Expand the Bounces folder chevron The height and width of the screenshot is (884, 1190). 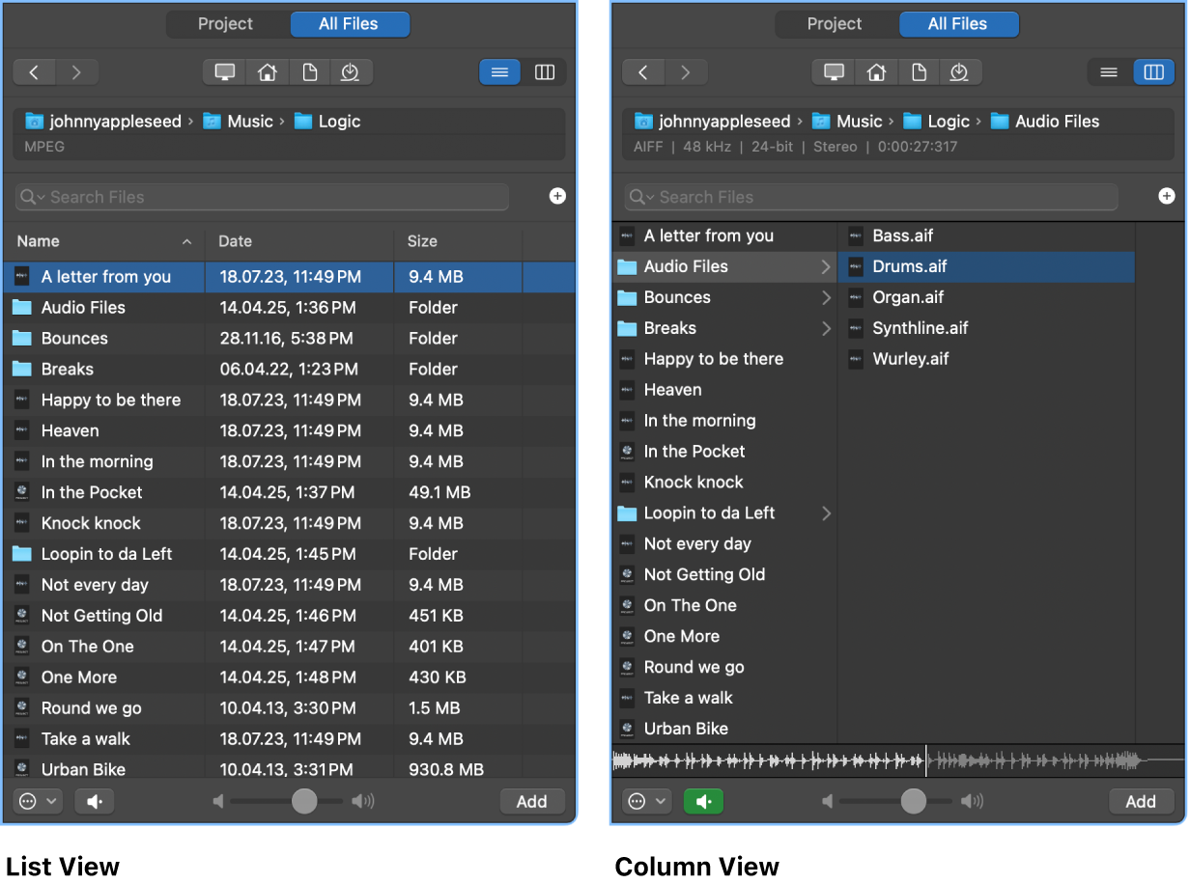point(828,297)
